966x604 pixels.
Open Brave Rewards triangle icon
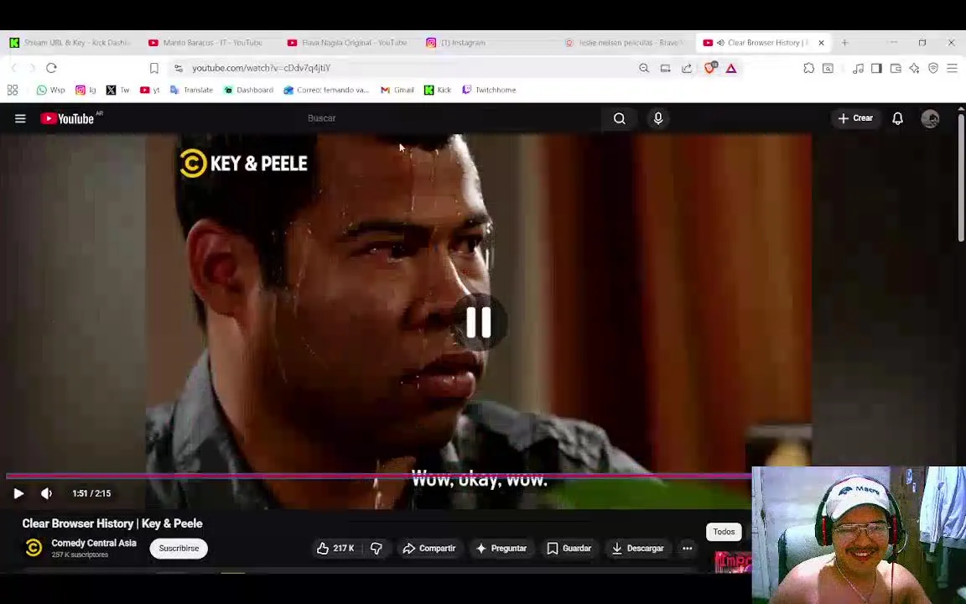(x=730, y=69)
